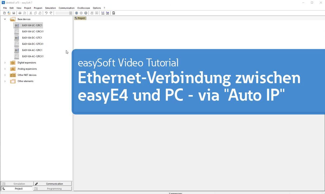Expand the Other NET devices folder
The width and height of the screenshot is (325, 194).
(x=5, y=75)
